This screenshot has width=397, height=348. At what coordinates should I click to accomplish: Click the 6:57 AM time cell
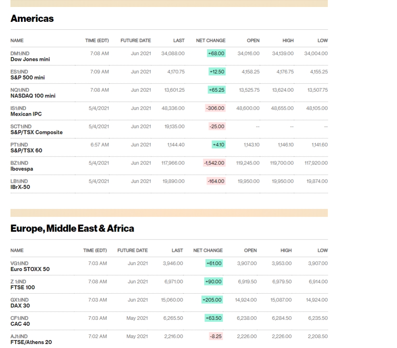[x=100, y=145]
